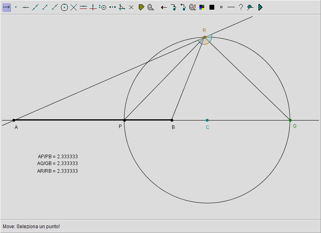Pick the Parallel line tool
Screen dimensions: 321x233
83,7
